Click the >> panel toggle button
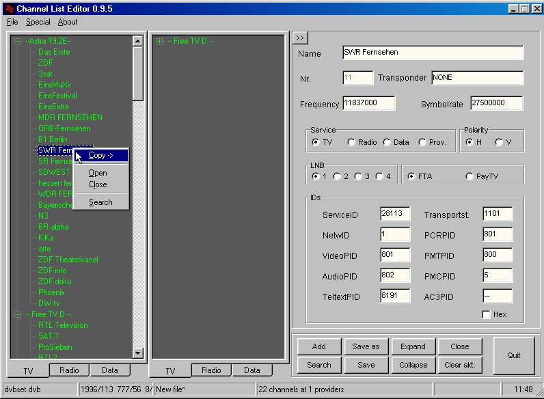This screenshot has height=399, width=544. [301, 38]
